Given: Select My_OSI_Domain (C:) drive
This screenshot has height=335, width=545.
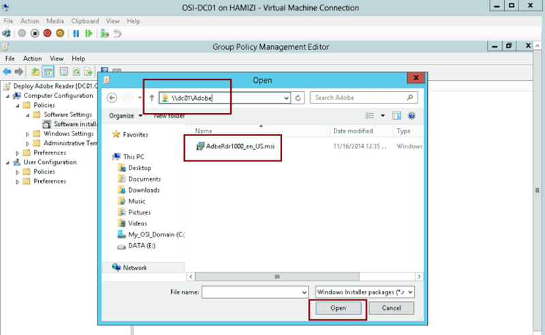Looking at the screenshot, I should [151, 235].
